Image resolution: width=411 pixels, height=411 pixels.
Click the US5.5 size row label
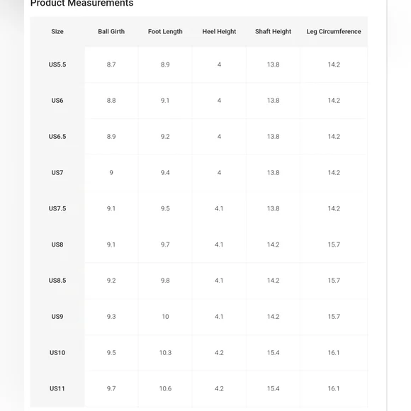click(57, 64)
